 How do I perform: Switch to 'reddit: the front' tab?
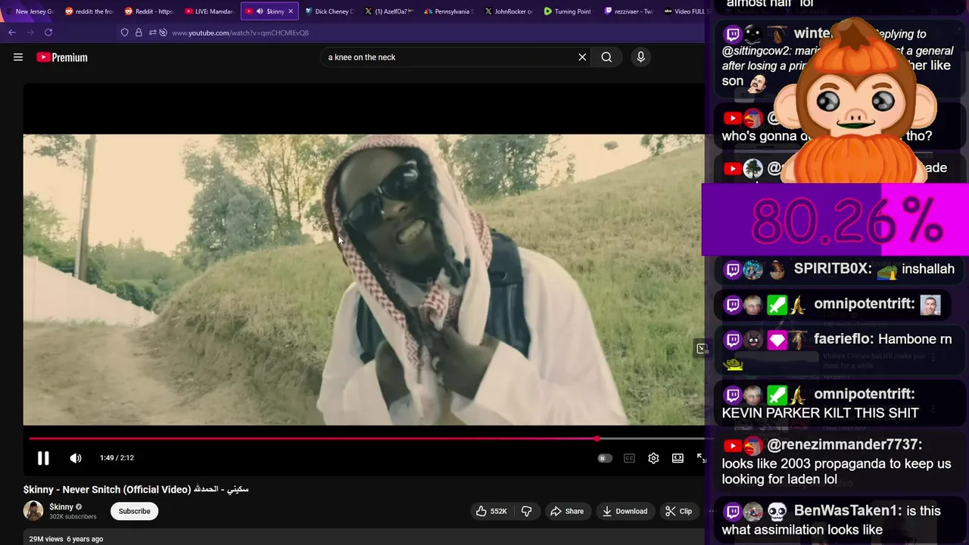coord(89,11)
